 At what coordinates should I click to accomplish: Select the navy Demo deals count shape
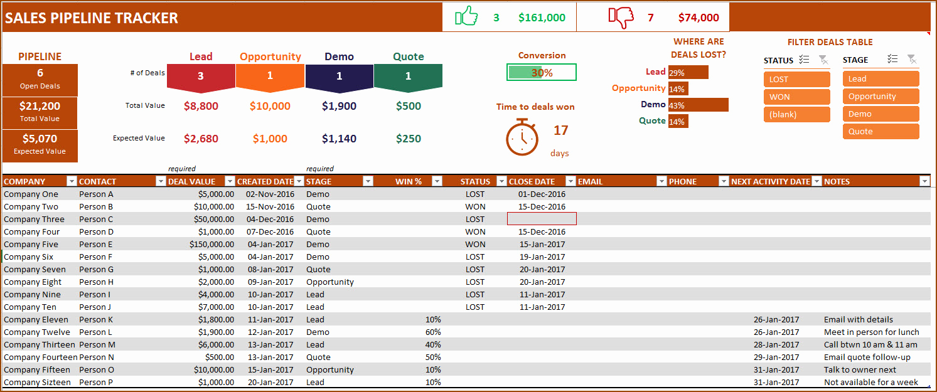tap(340, 78)
